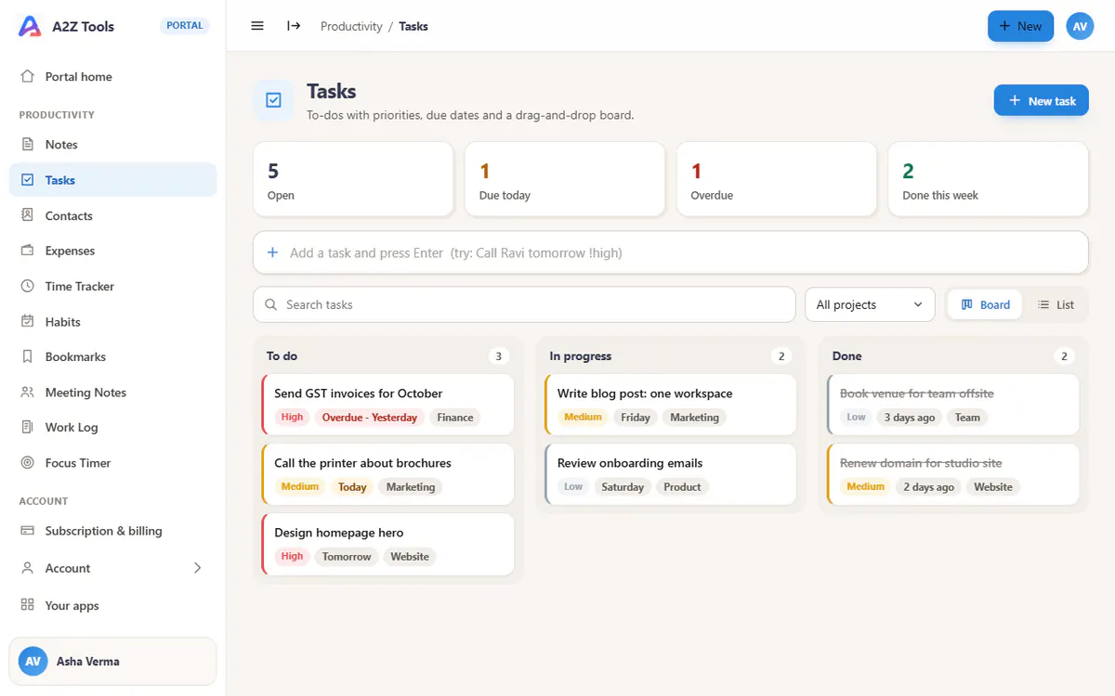This screenshot has width=1115, height=696.
Task: Open task Write blog post: one workspace
Action: [x=671, y=405]
